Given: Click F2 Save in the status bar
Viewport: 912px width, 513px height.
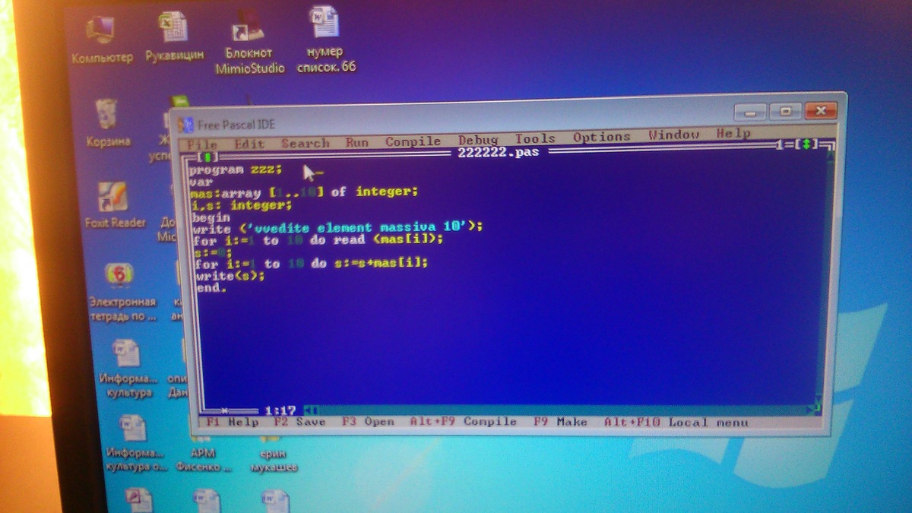Looking at the screenshot, I should (x=299, y=422).
